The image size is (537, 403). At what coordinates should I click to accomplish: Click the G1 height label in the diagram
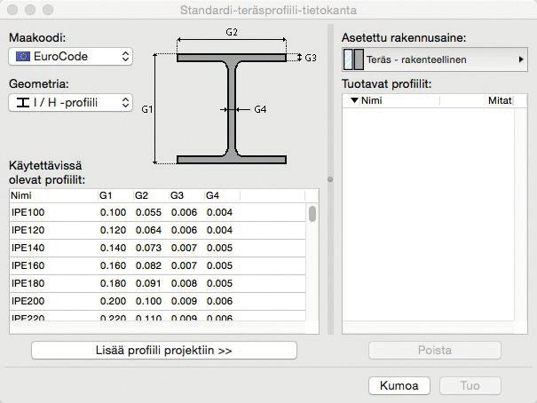(x=146, y=109)
